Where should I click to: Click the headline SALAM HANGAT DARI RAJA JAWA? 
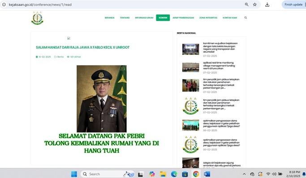coord(83,47)
